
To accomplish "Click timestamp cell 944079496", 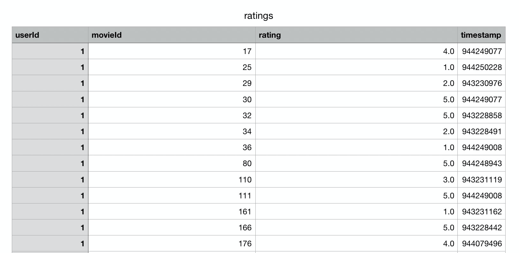I will pos(481,243).
